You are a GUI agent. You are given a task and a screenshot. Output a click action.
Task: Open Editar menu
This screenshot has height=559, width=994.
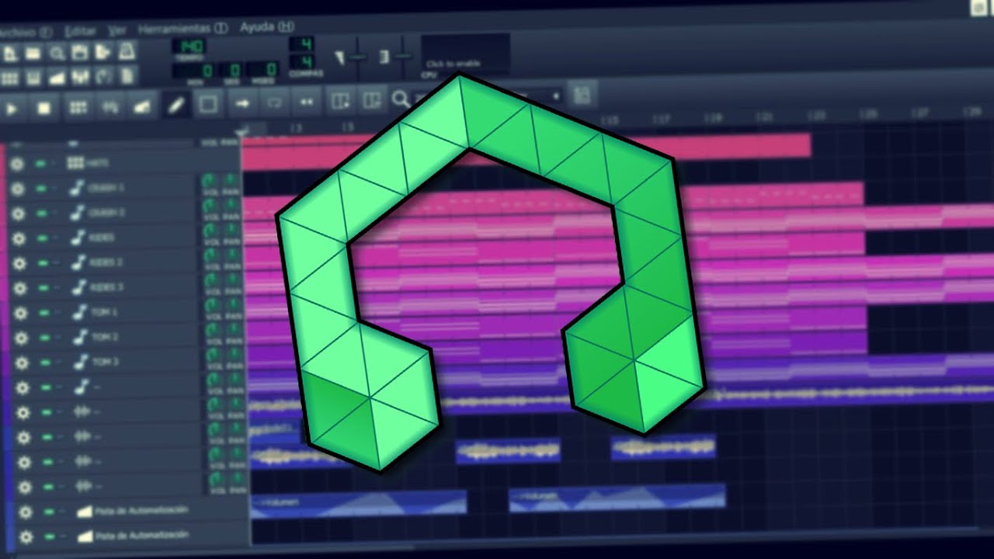pos(80,32)
